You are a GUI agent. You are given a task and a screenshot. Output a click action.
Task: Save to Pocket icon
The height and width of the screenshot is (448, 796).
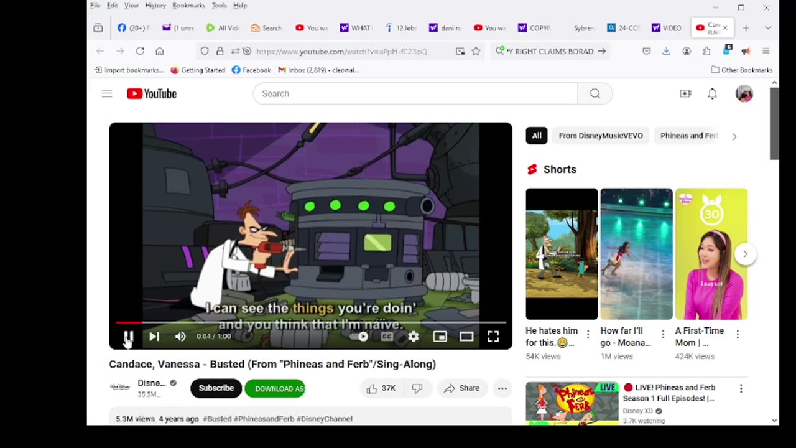point(646,51)
